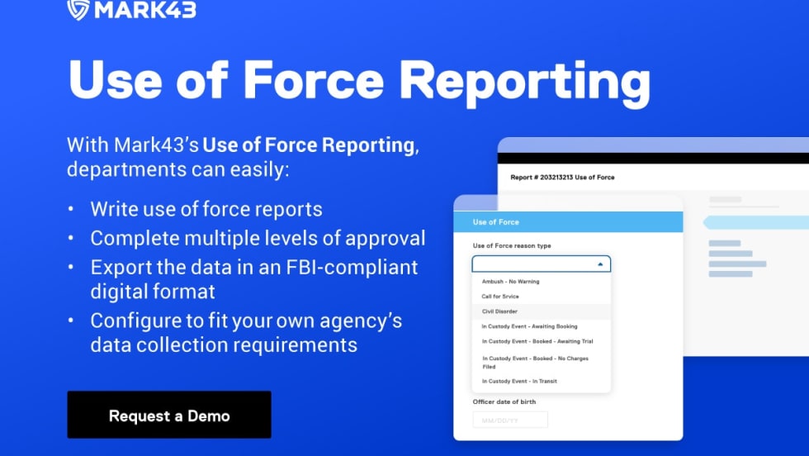Viewport: 809px width, 456px height.
Task: Click the Use of Force reason type label
Action: [511, 245]
